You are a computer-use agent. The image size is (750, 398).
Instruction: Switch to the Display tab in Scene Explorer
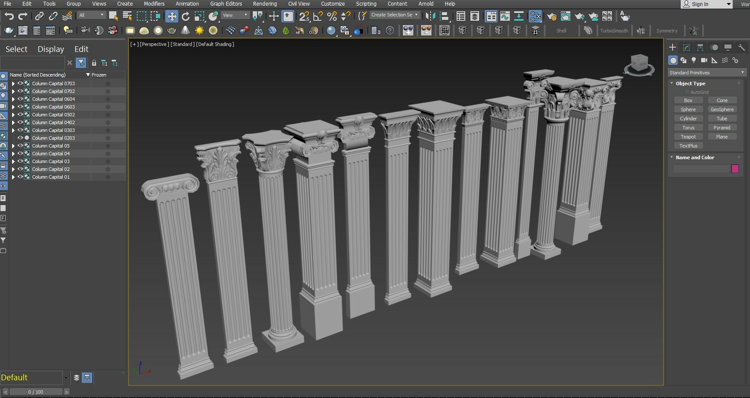point(51,49)
